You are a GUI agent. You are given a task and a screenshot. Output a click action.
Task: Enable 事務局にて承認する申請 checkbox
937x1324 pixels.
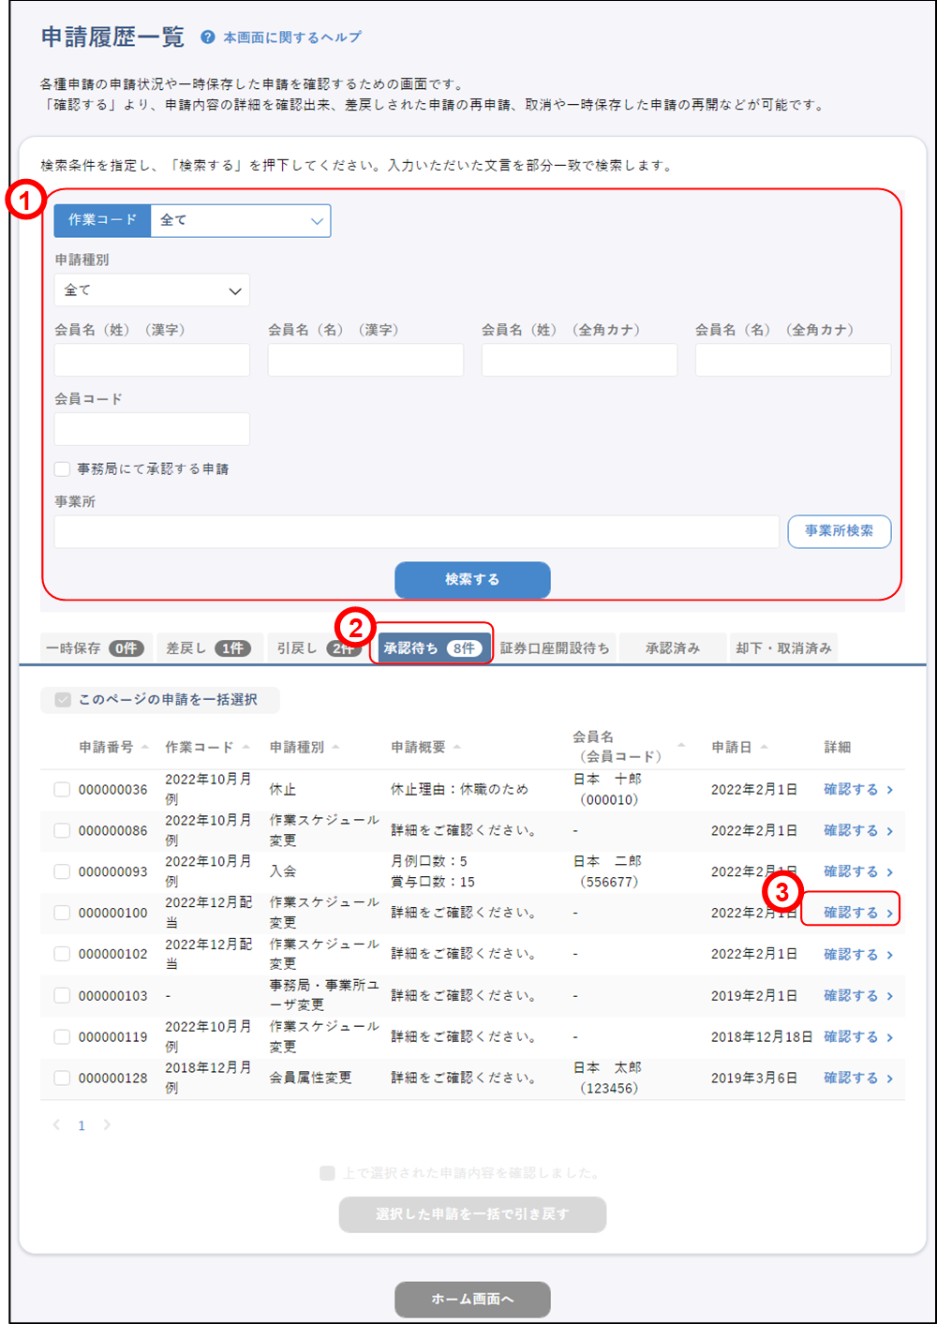[x=62, y=469]
